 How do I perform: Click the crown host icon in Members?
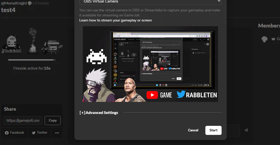(x=273, y=39)
